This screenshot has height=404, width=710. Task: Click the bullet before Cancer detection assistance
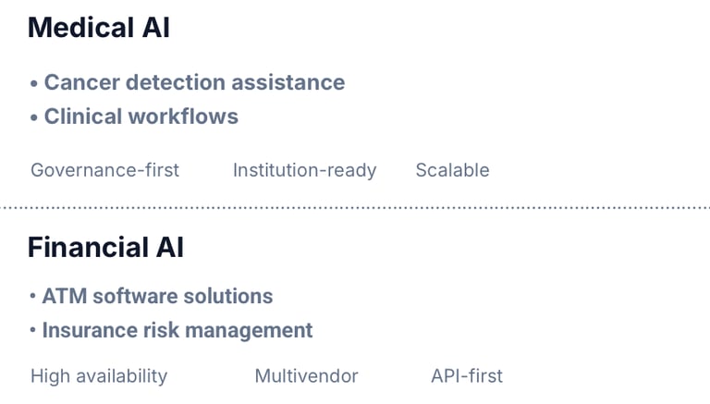coord(34,83)
